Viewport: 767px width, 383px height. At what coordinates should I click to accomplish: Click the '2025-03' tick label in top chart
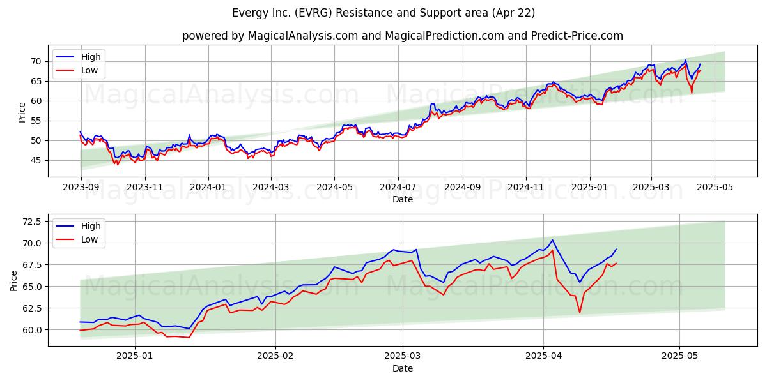tap(651, 188)
